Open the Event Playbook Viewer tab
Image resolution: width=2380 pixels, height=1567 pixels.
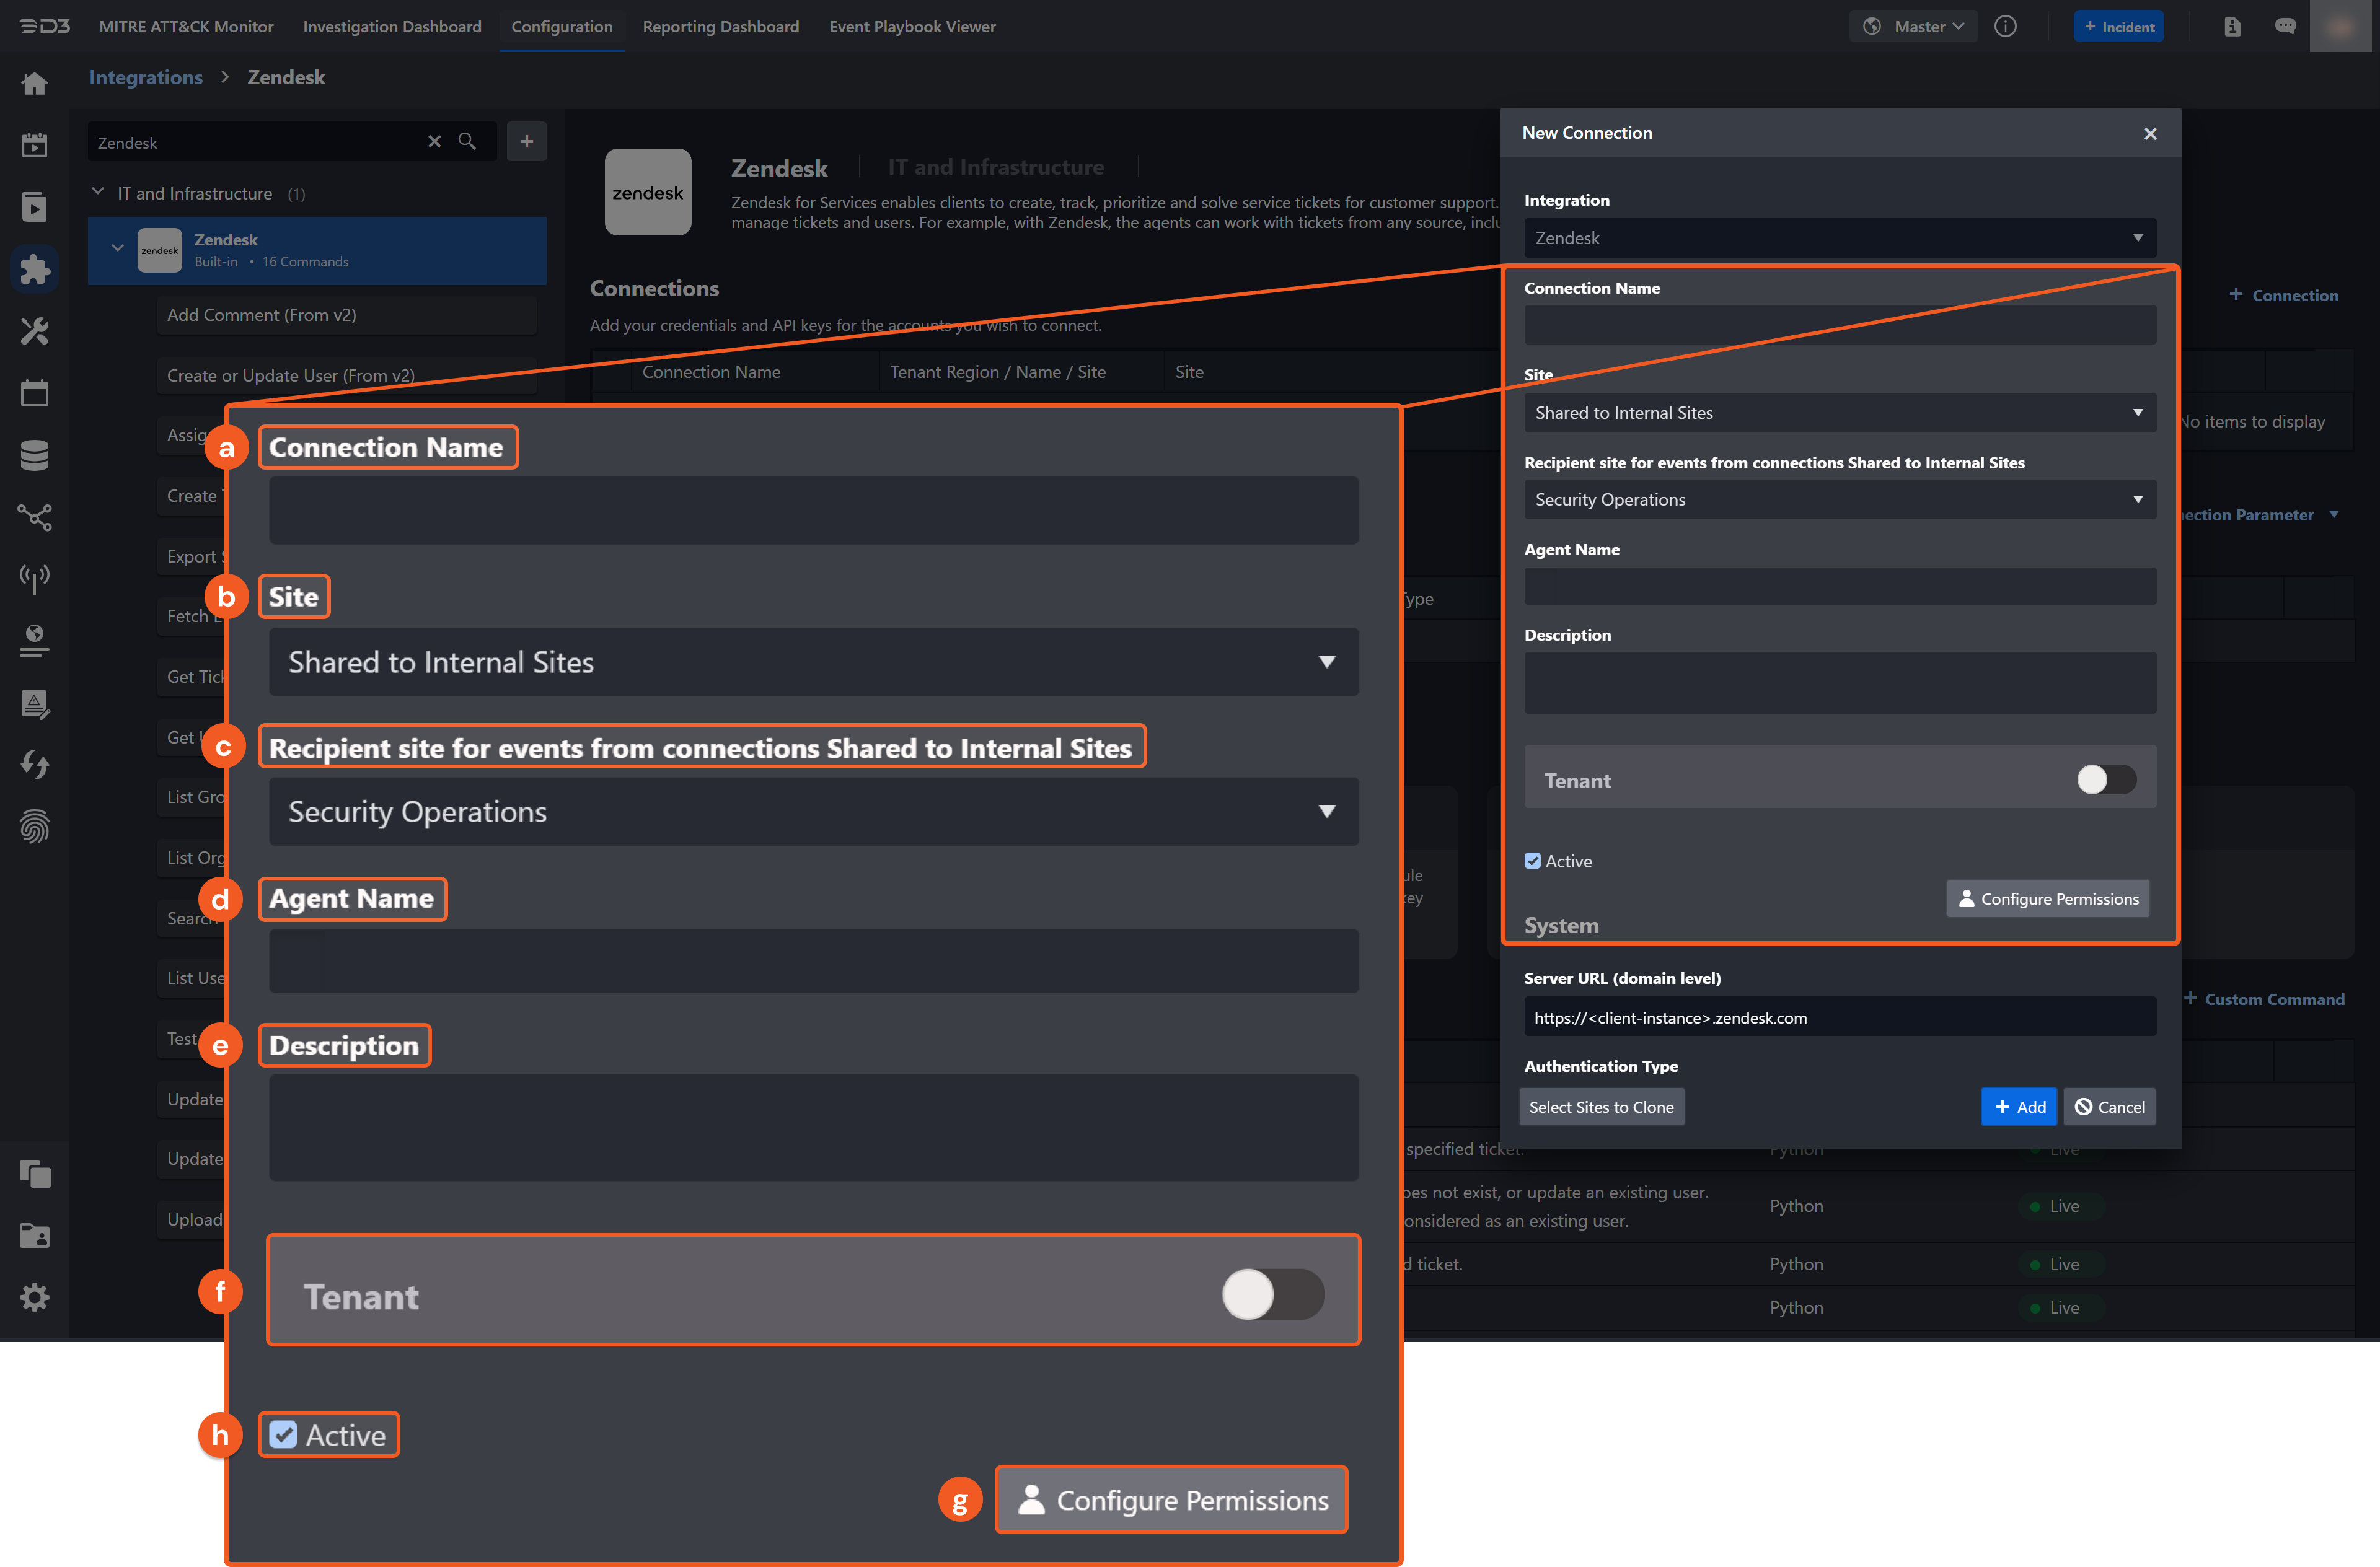pos(912,27)
